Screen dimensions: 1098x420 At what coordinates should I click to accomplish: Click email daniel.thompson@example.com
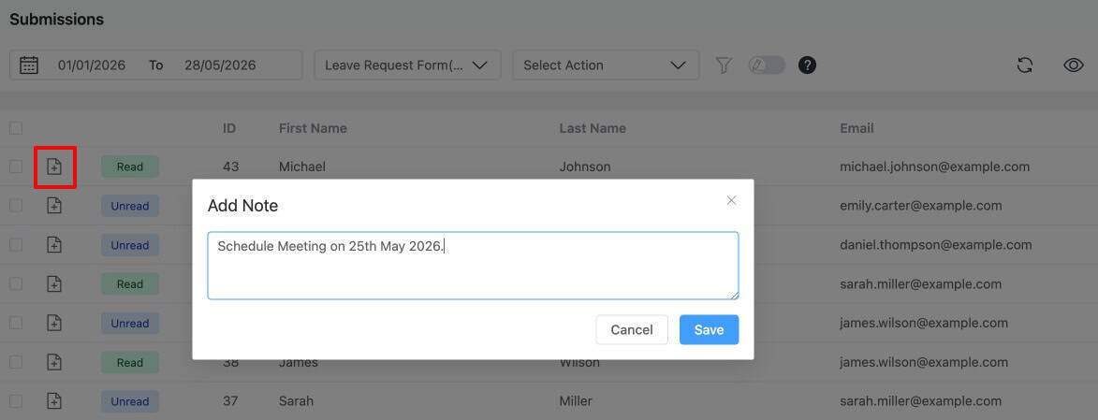[936, 245]
